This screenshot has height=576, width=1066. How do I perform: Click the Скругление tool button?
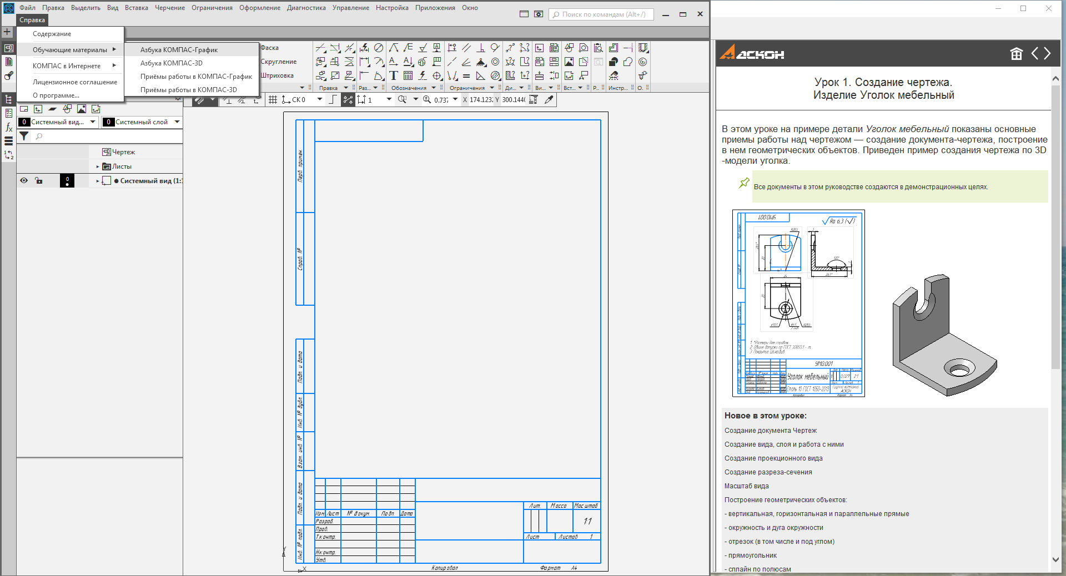pyautogui.click(x=279, y=62)
